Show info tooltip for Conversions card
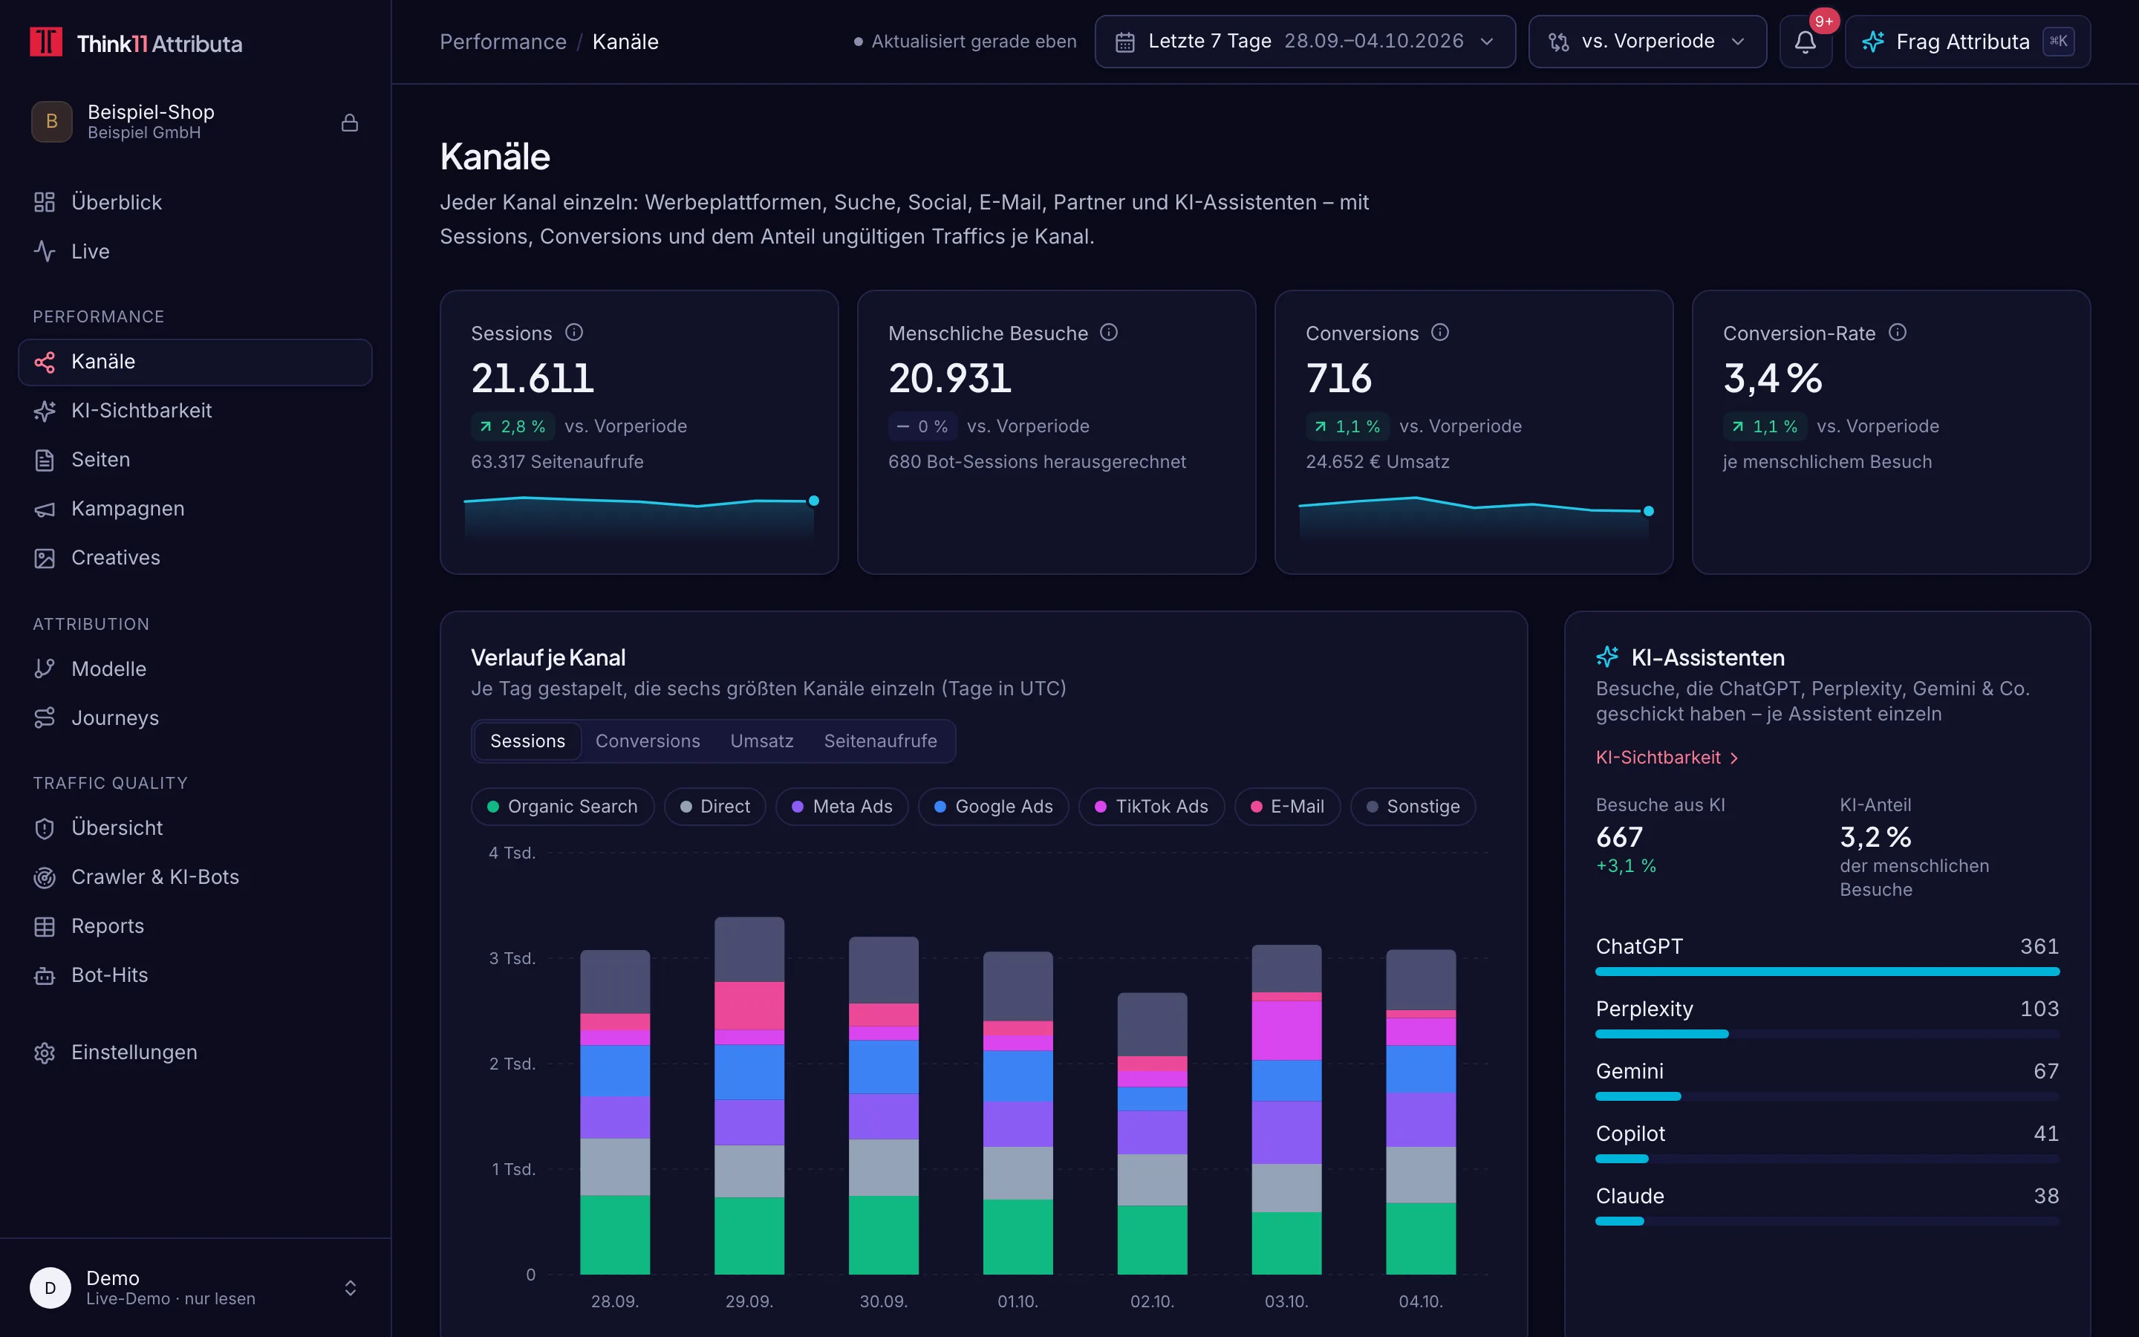The width and height of the screenshot is (2139, 1337). pos(1440,333)
